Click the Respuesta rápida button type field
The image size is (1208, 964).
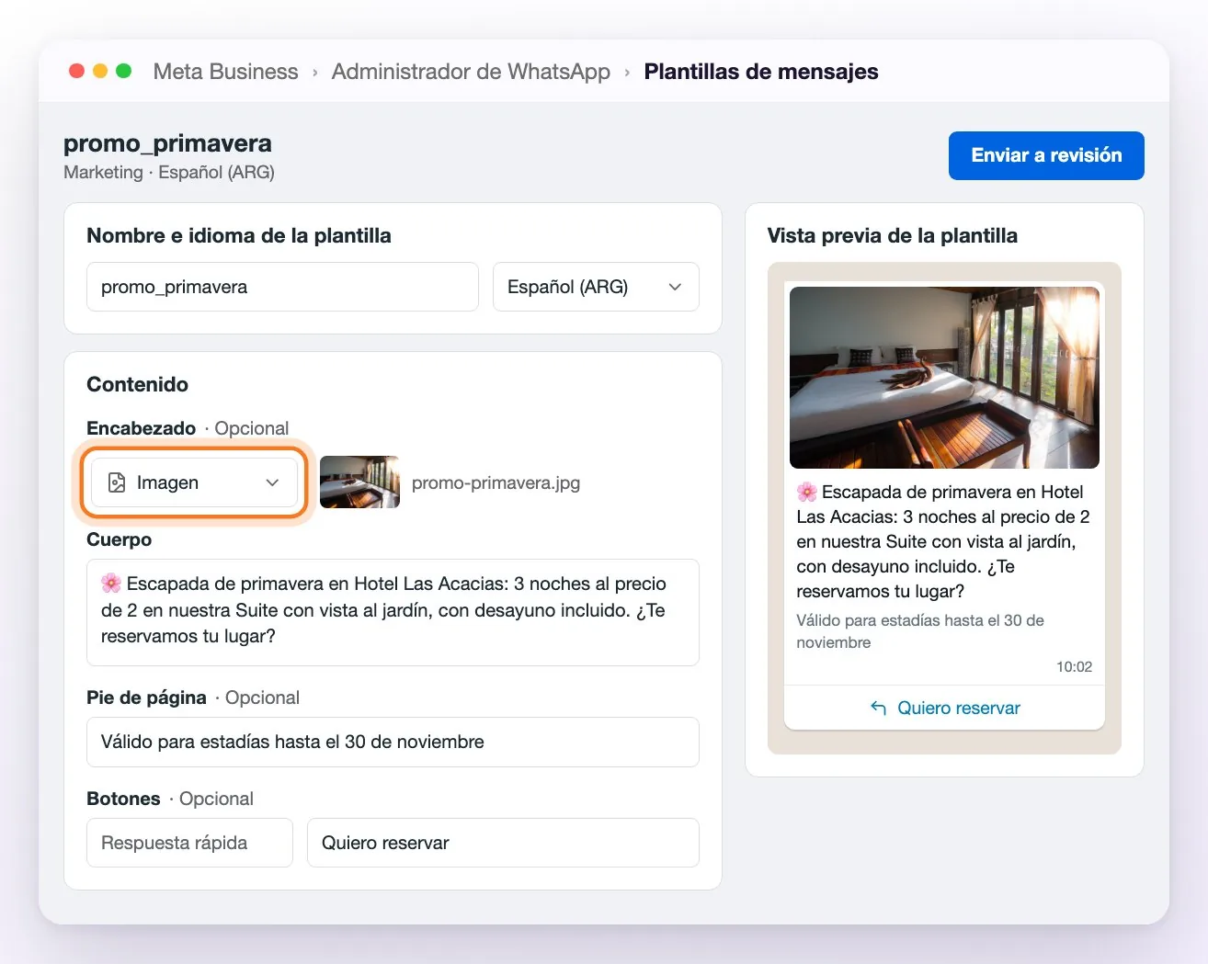tap(189, 843)
